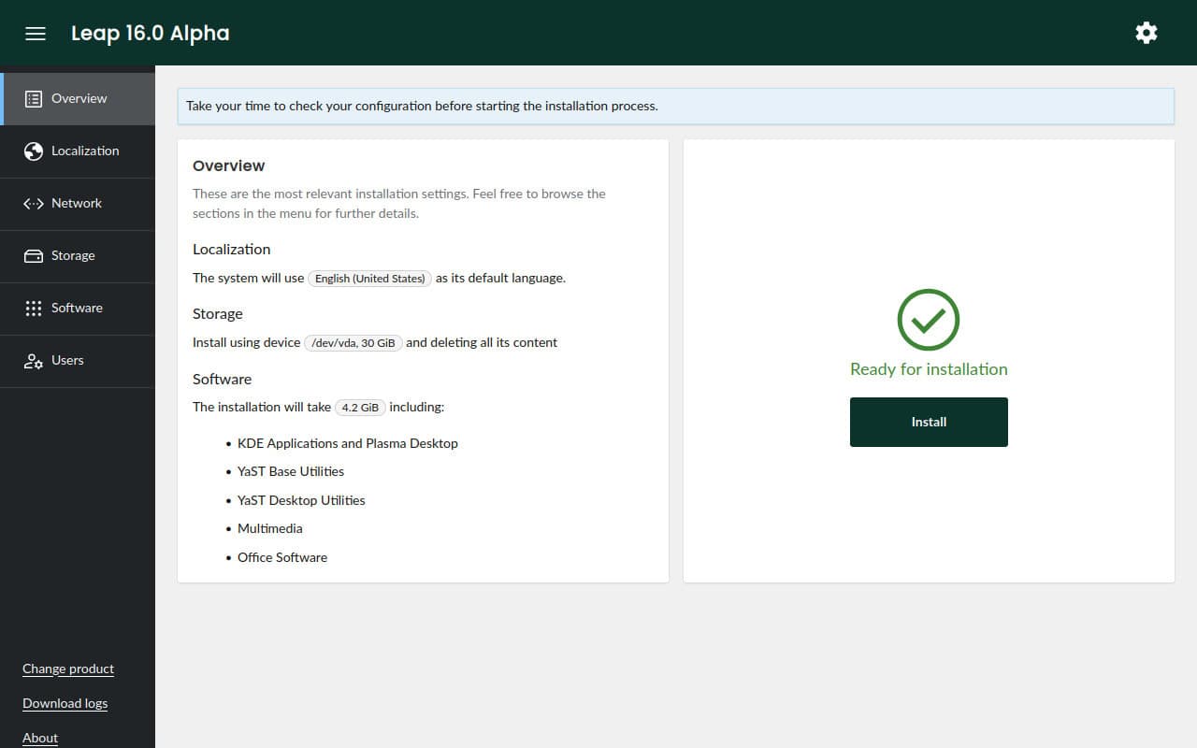Open the installer settings gear
Screen dimensions: 1197x748
pyautogui.click(x=1147, y=33)
